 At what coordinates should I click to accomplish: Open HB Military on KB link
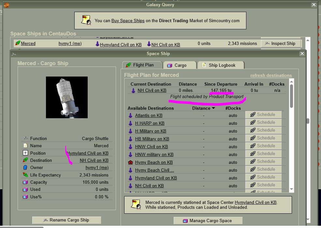pyautogui.click(x=152, y=139)
